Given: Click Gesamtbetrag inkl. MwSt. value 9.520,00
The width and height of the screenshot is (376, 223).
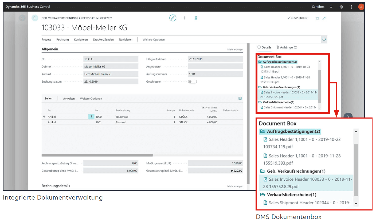Looking at the screenshot, I should point(216,171).
